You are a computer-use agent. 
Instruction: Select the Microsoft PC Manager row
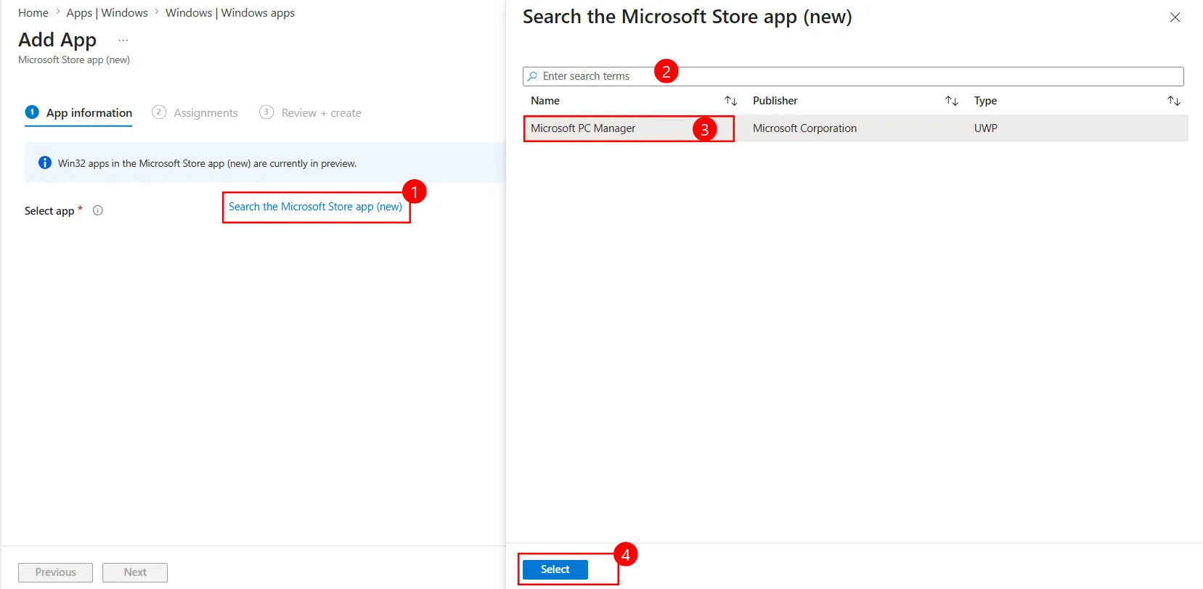pos(855,128)
